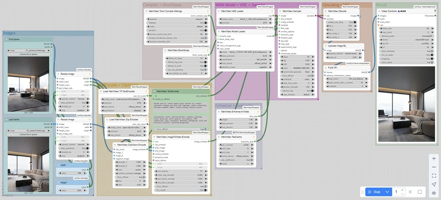Click the paper-plane navigation icon

(x=434, y=184)
